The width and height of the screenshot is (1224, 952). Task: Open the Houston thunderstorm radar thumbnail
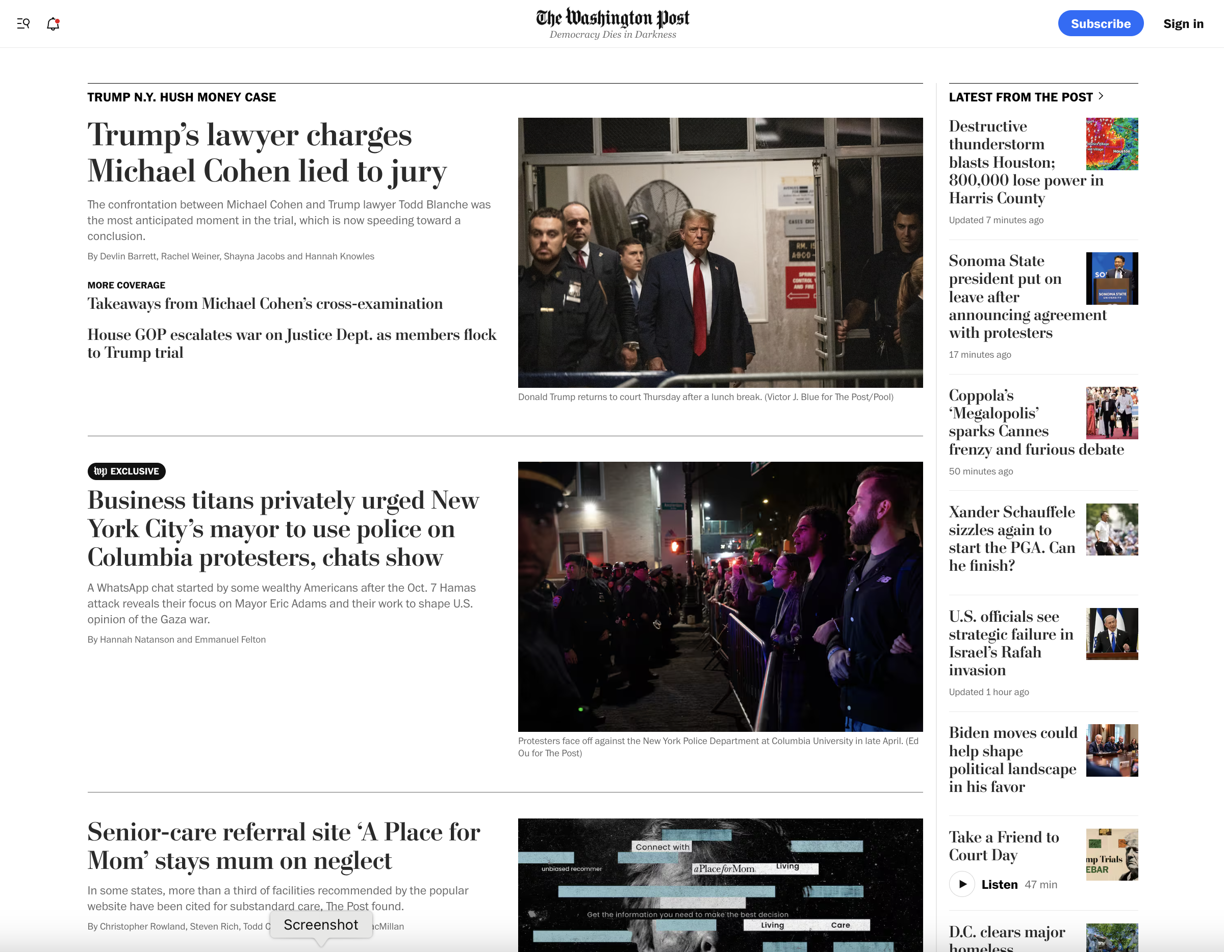(x=1112, y=144)
